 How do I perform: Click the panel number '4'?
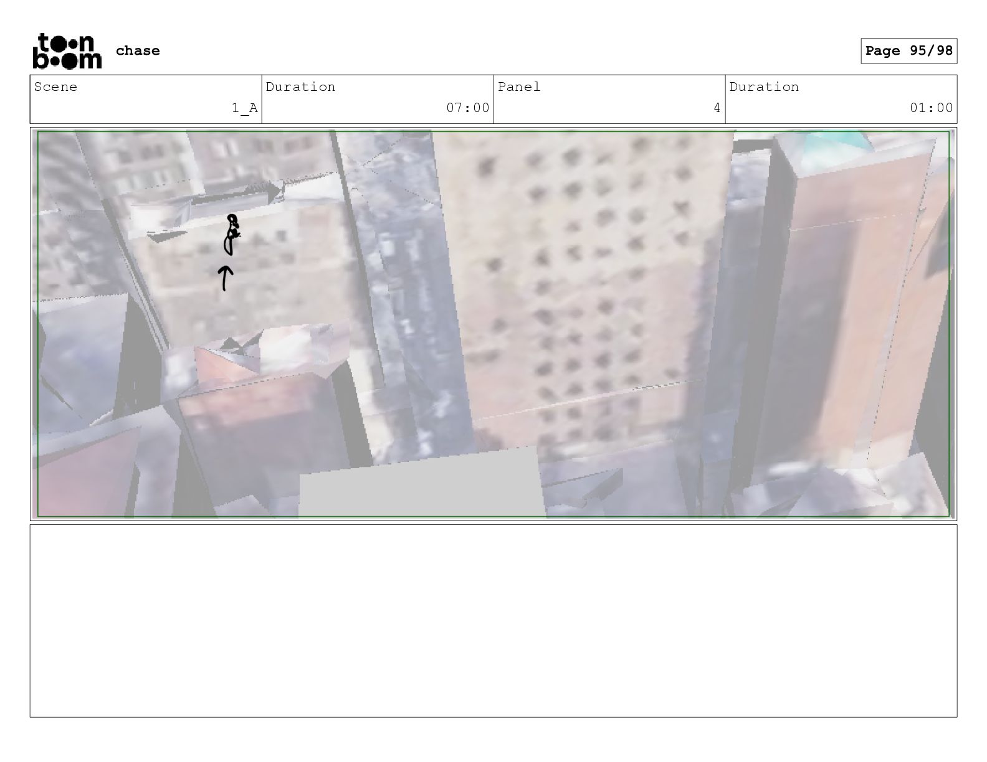(x=717, y=108)
